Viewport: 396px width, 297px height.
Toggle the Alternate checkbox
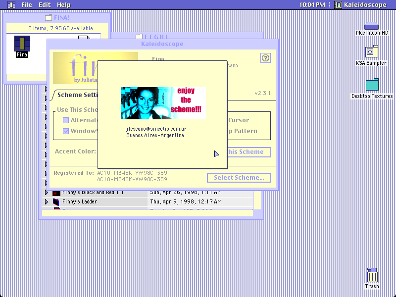[66, 120]
